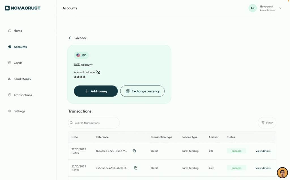View details of the $10 transaction
The height and width of the screenshot is (180, 290).
(263, 151)
